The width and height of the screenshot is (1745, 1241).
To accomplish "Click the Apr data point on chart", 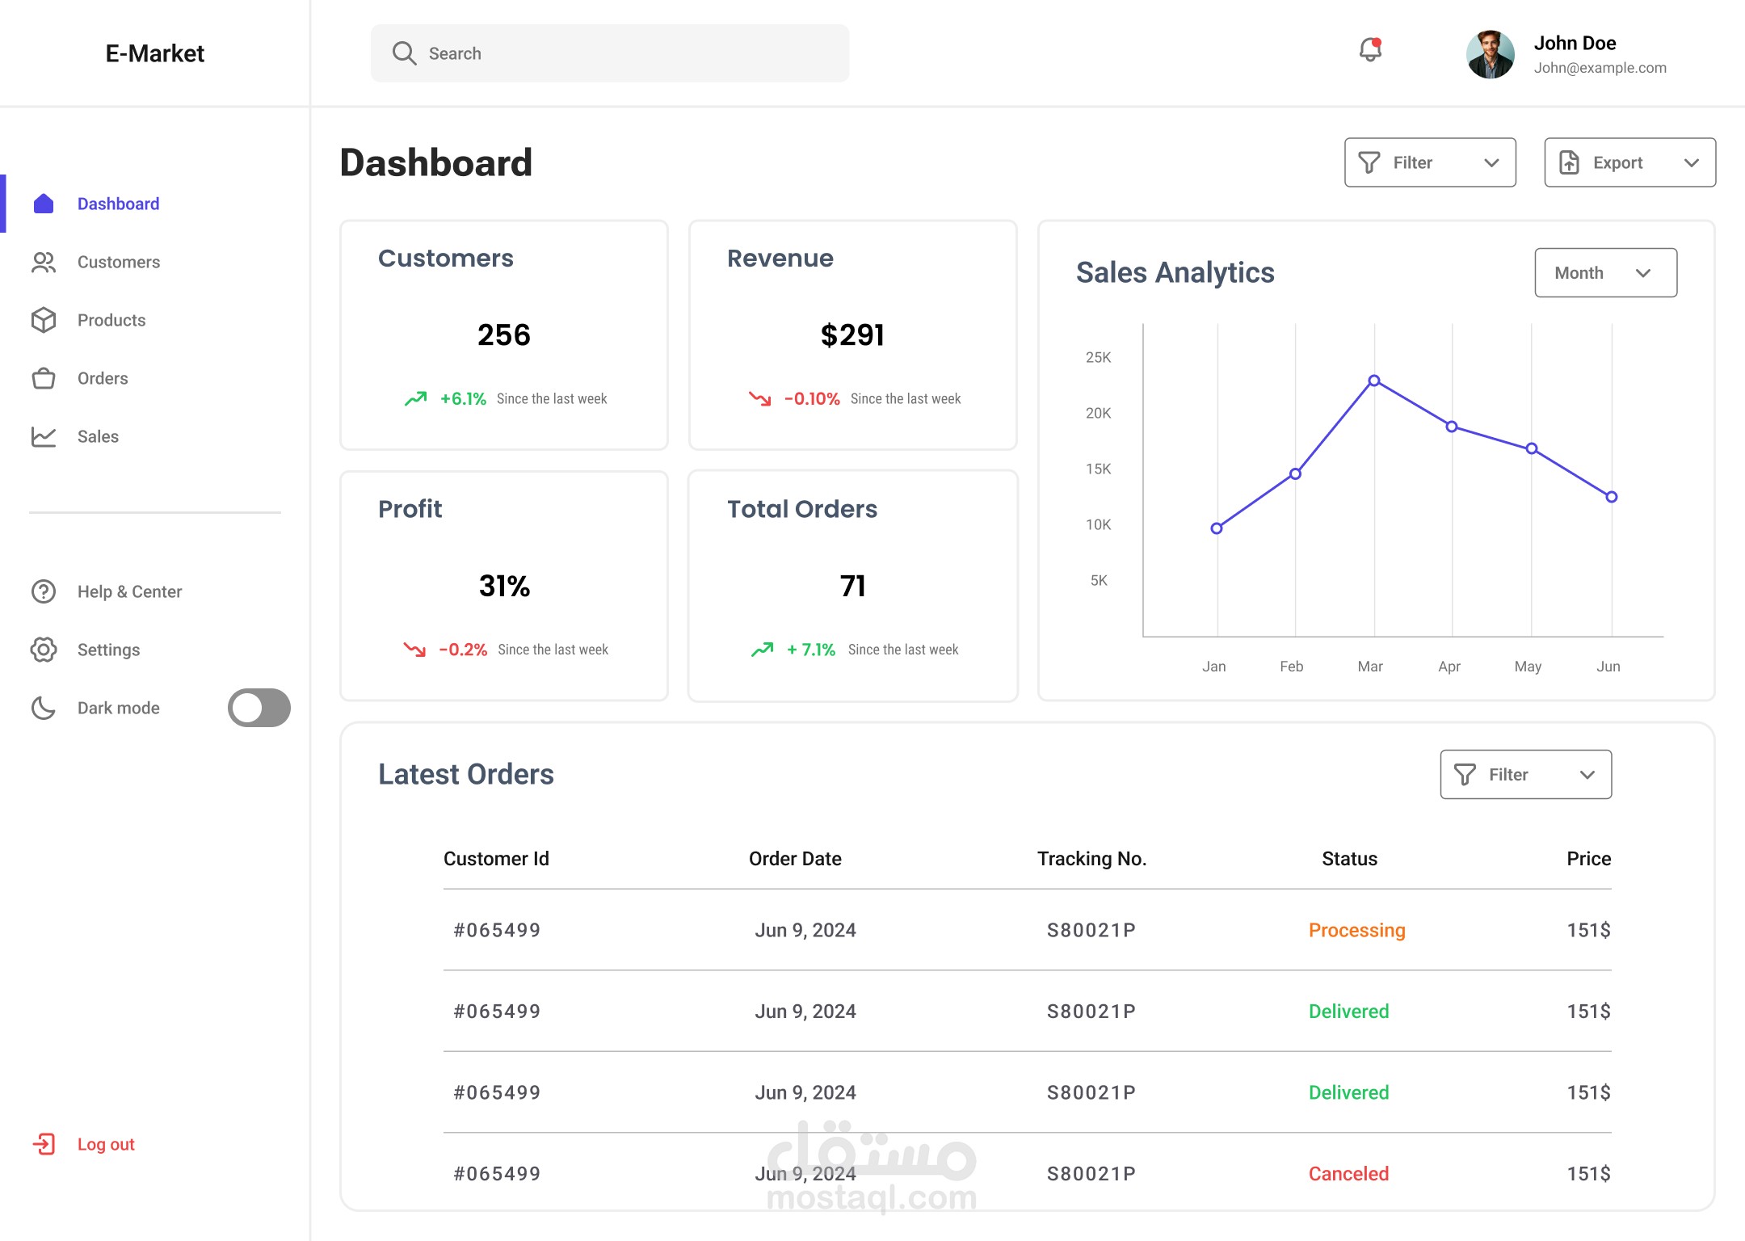I will point(1452,427).
